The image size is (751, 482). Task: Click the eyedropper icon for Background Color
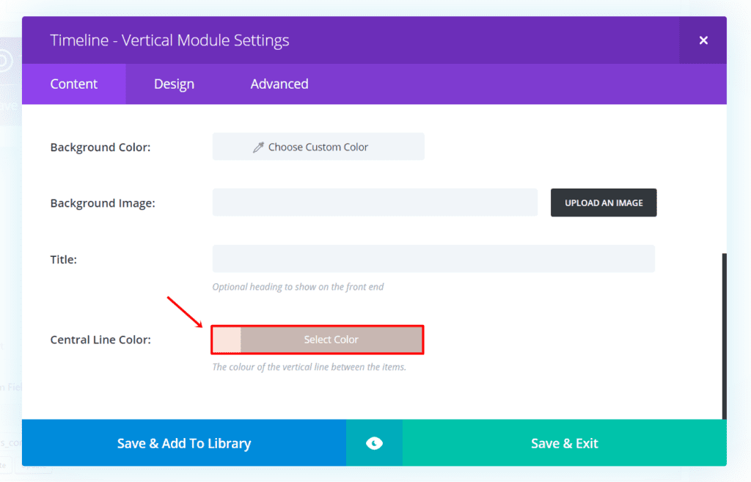[258, 147]
